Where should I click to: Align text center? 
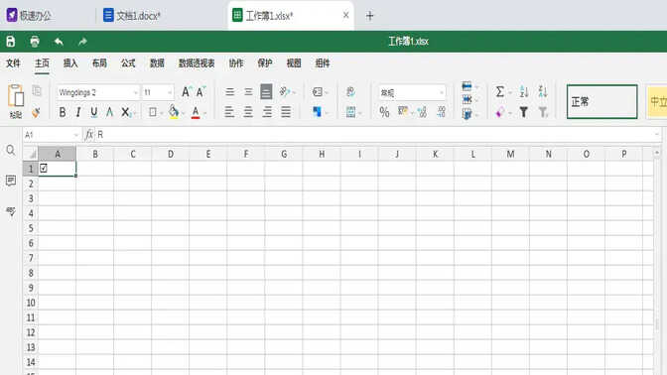pyautogui.click(x=248, y=112)
